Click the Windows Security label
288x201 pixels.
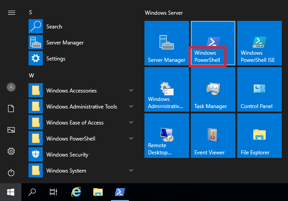pyautogui.click(x=67, y=155)
